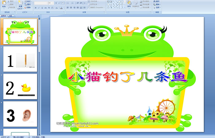This screenshot has height=138, width=215.
Task: Open the font name dropdown
Action: coord(47,3)
